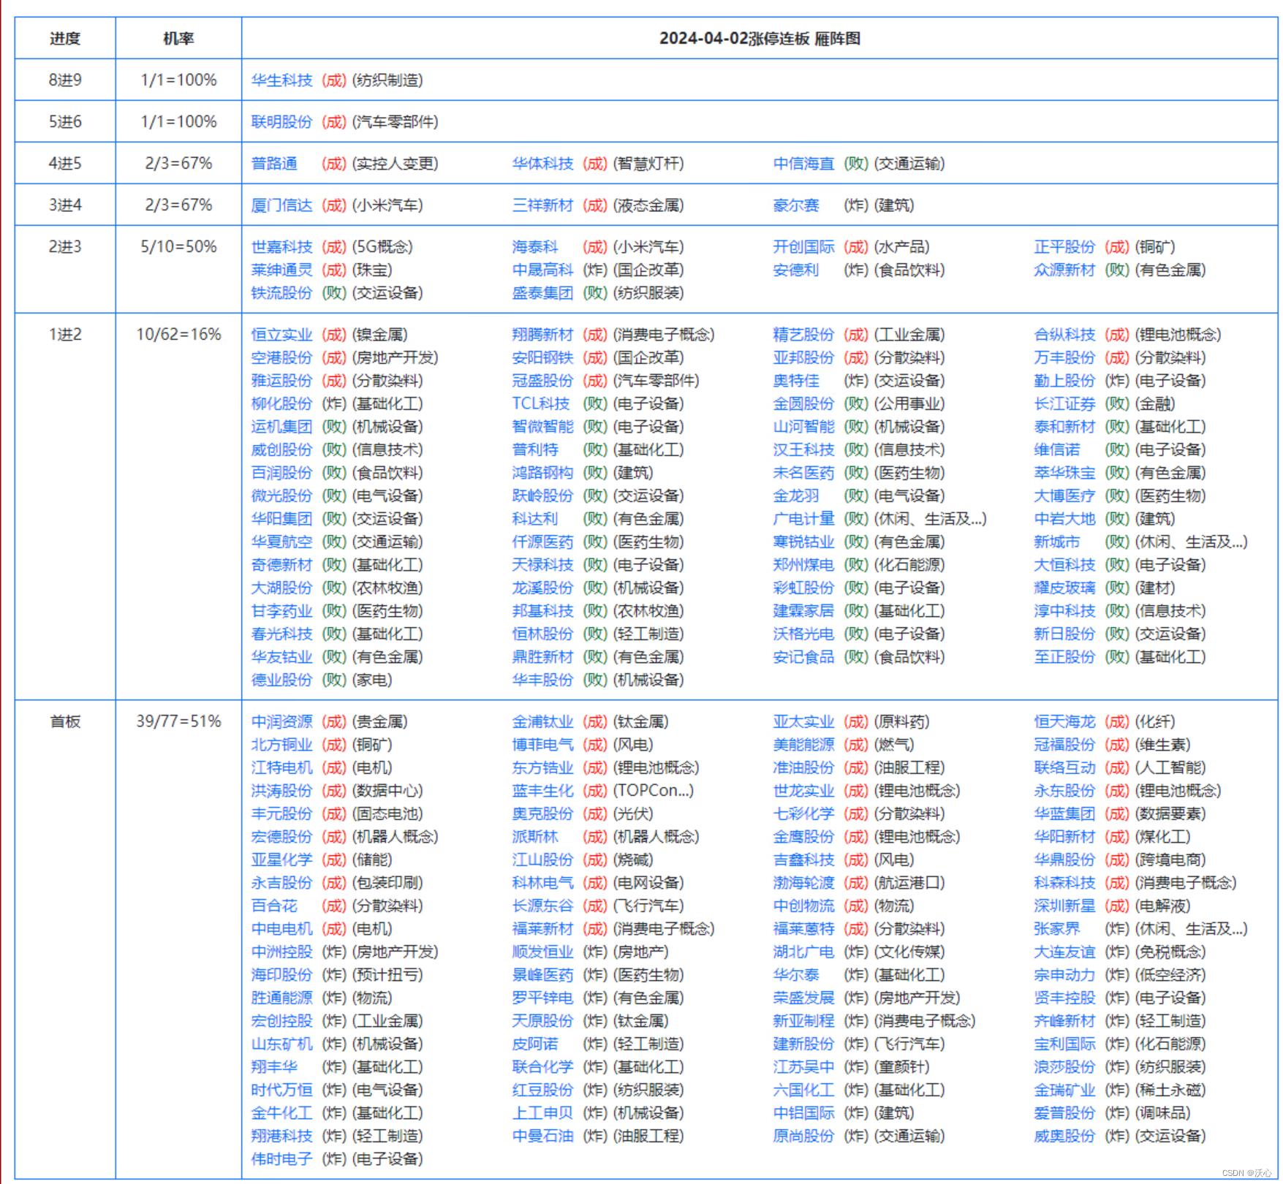Click the 机率 column header
1283x1184 pixels.
178,38
